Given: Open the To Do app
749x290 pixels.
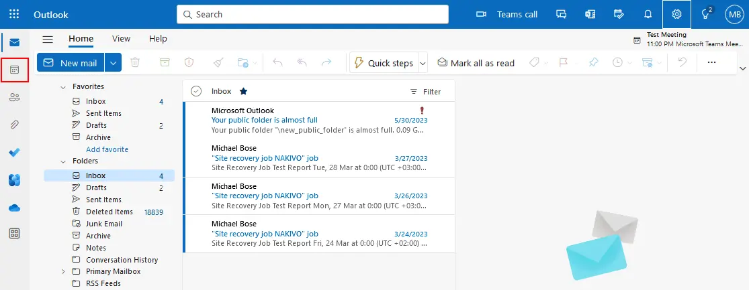Looking at the screenshot, I should 14,153.
